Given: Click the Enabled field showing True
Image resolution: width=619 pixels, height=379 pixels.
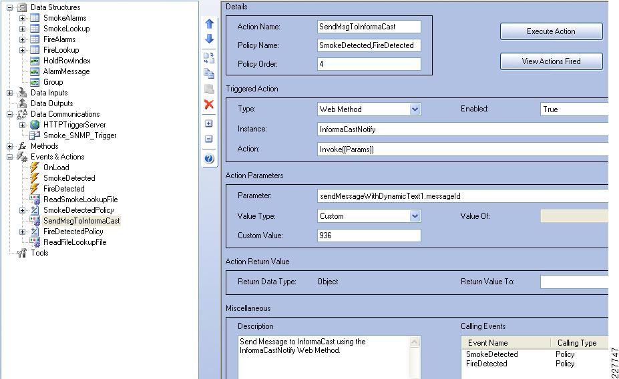Looking at the screenshot, I should pyautogui.click(x=574, y=109).
